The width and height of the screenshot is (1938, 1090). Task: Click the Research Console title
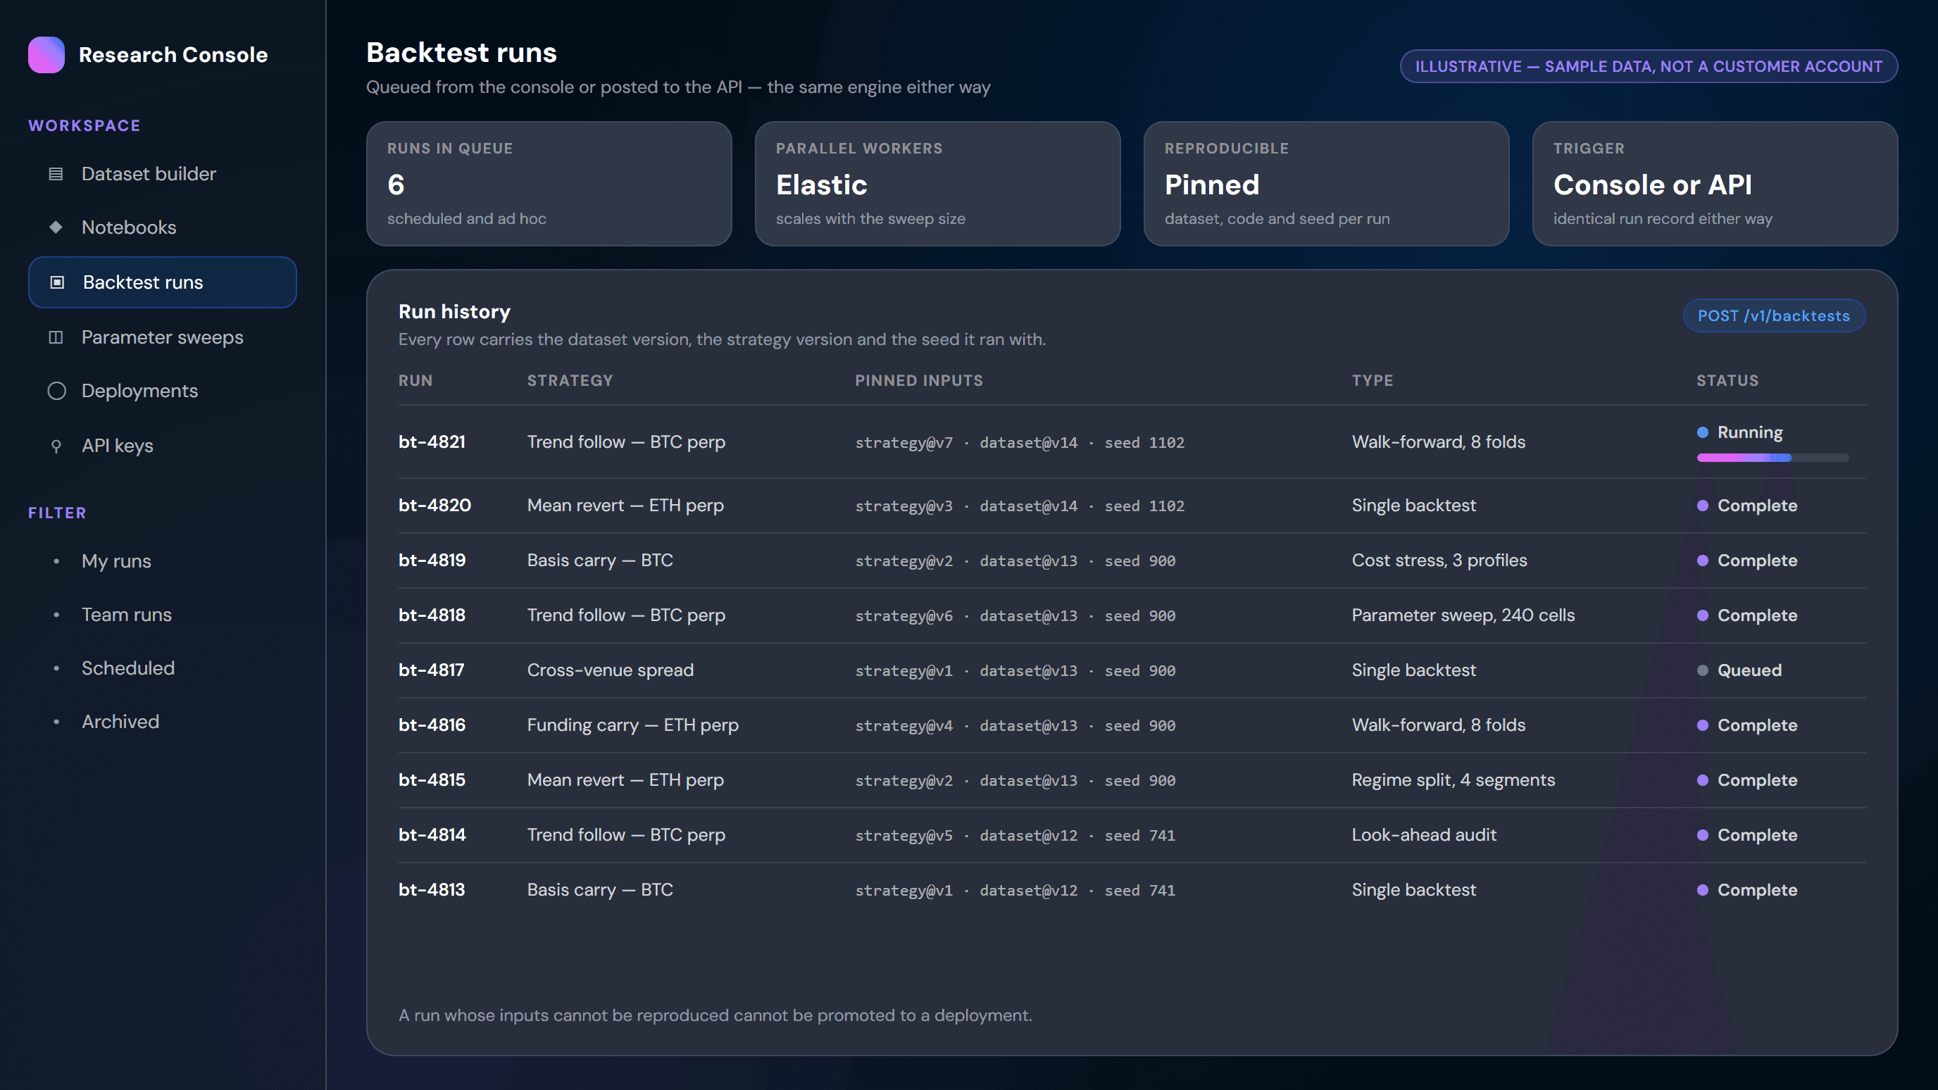[173, 55]
